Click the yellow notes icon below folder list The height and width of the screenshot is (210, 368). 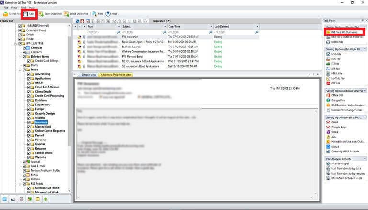coord(37,199)
